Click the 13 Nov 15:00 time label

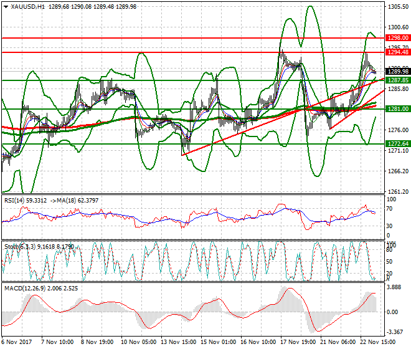tap(181, 342)
